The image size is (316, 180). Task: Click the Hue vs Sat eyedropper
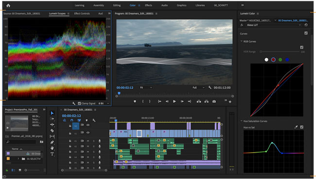(296, 127)
